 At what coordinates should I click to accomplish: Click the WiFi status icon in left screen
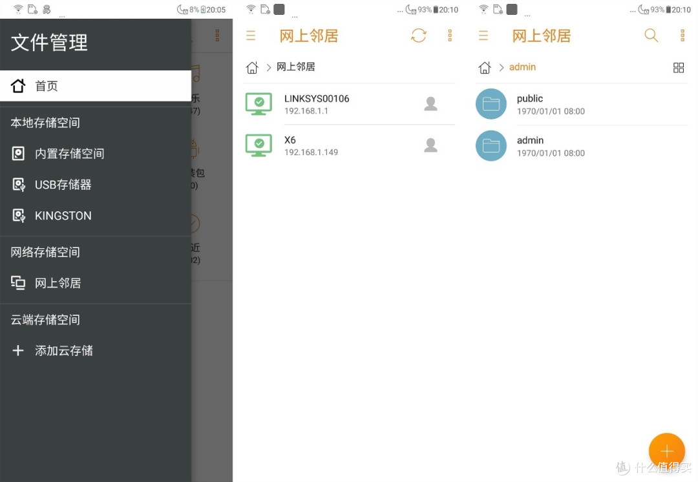tap(18, 9)
